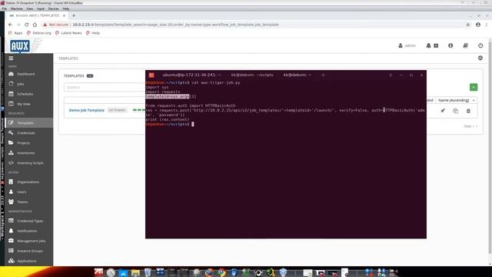Open the notifications bell icon
The height and width of the screenshot is (277, 492).
tap(428, 45)
